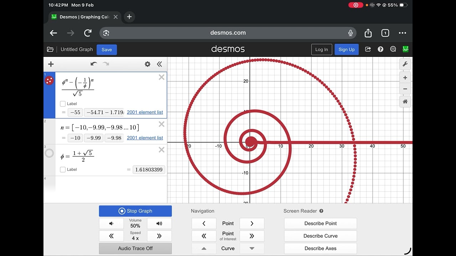Zoom in on the graph

point(405,78)
